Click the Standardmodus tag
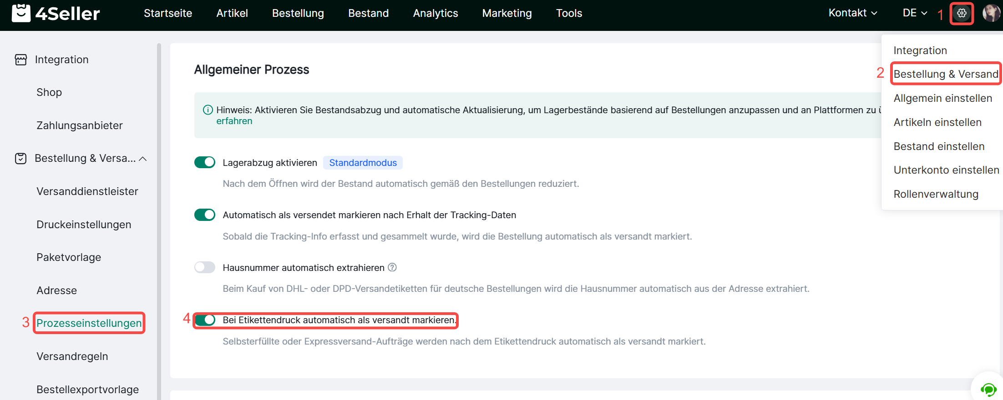 363,163
